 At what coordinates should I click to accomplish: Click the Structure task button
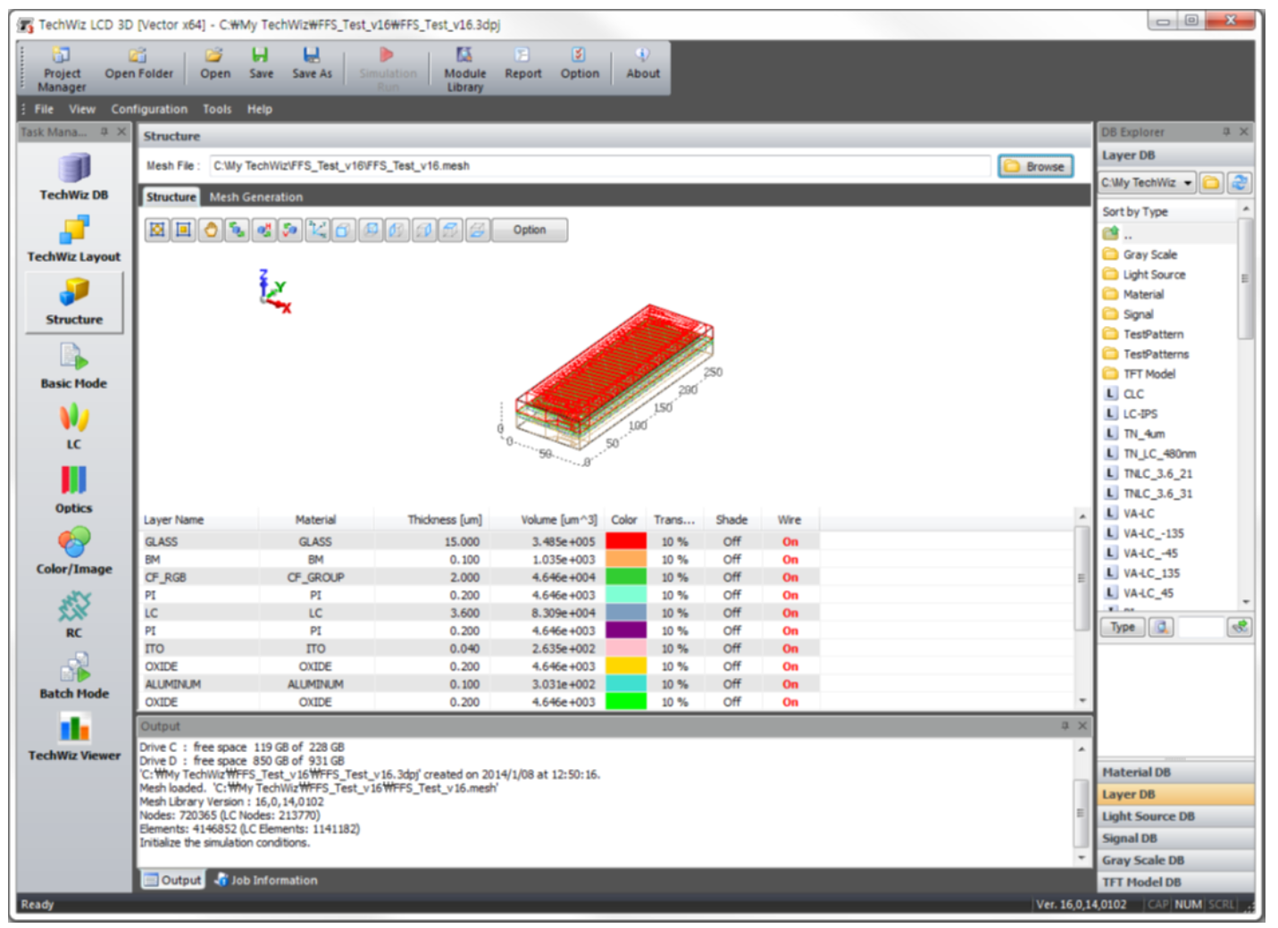tap(74, 303)
